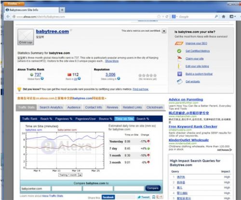Click the reload icon in address bar
Image resolution: width=241 pixels, height=200 pixels.
167,16
